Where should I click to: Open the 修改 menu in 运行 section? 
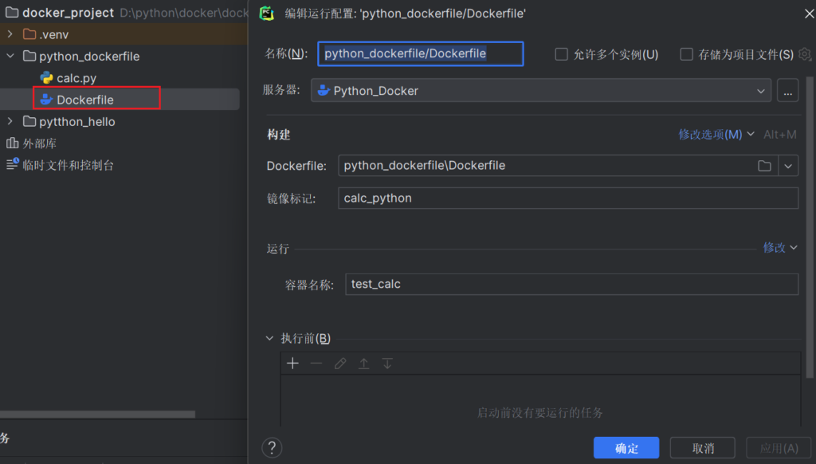click(x=779, y=248)
